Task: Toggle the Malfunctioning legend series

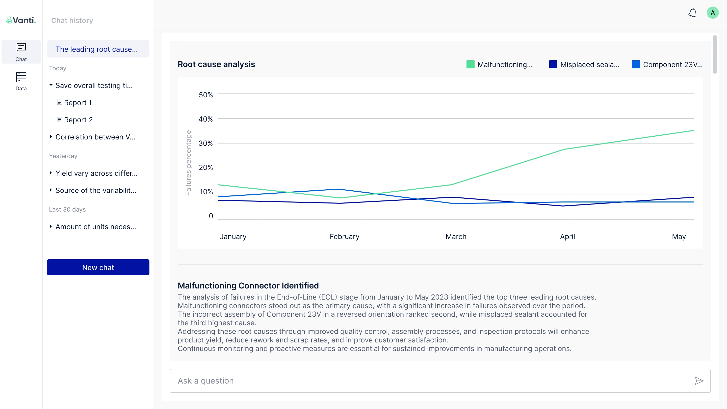Action: 500,65
